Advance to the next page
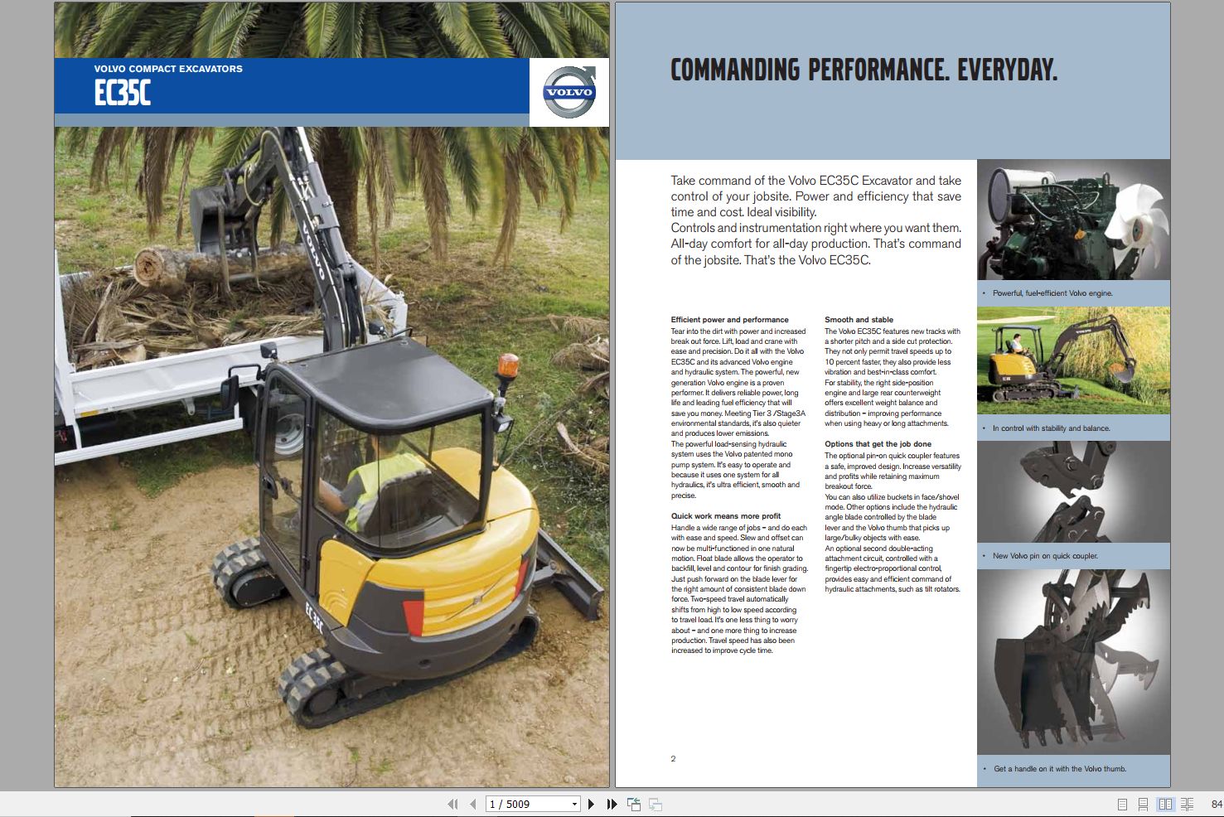 591,804
